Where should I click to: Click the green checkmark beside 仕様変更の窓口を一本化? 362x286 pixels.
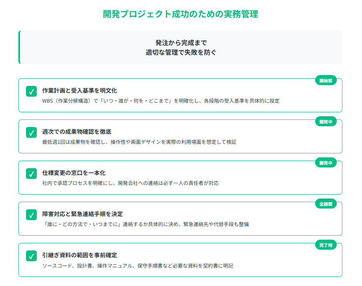click(x=32, y=173)
